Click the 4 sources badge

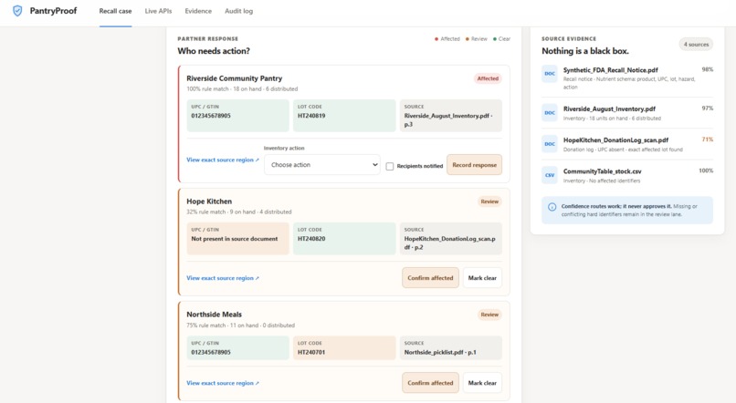point(696,44)
